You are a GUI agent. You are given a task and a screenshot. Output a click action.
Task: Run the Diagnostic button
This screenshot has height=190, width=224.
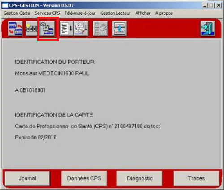(x=140, y=178)
